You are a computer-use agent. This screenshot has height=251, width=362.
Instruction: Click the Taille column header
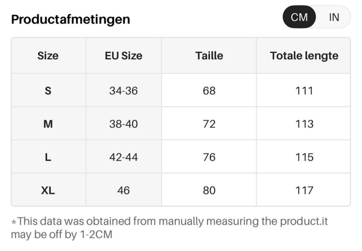(209, 56)
